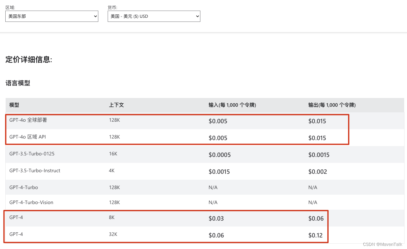Click the $0.0005 input price
Viewport: 407px width, 249px height.
pos(220,155)
